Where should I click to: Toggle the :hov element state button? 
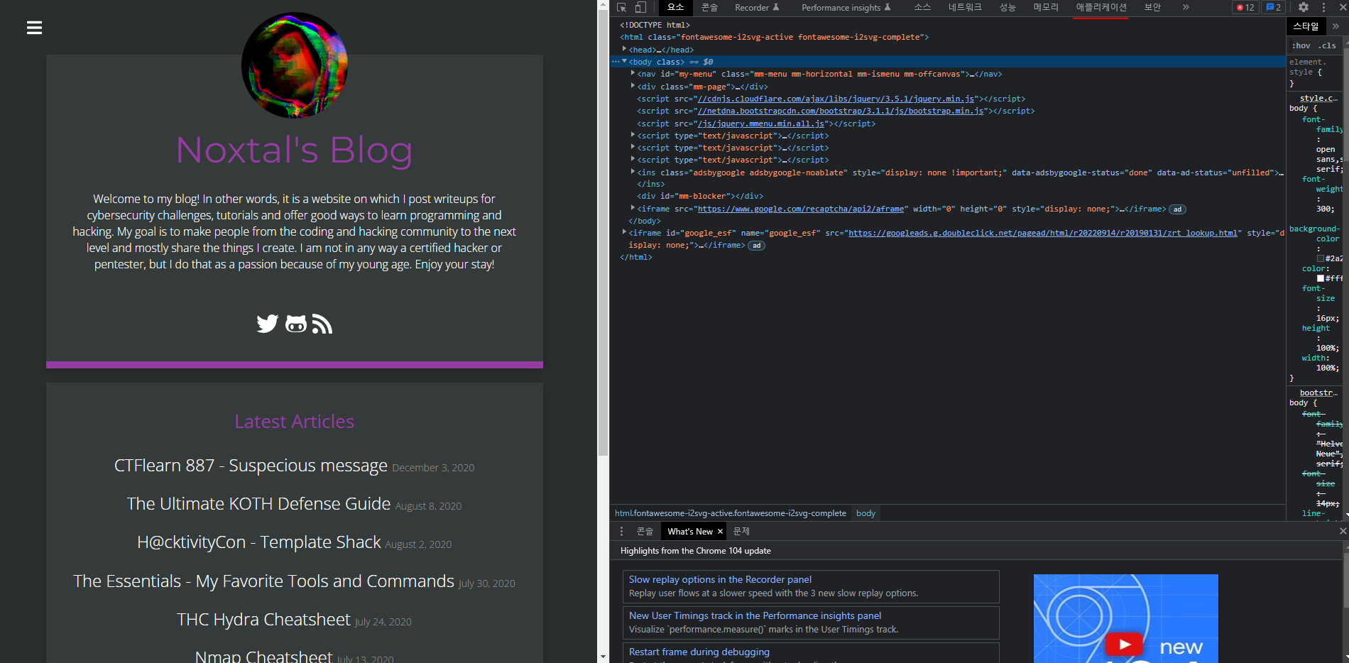(1301, 45)
